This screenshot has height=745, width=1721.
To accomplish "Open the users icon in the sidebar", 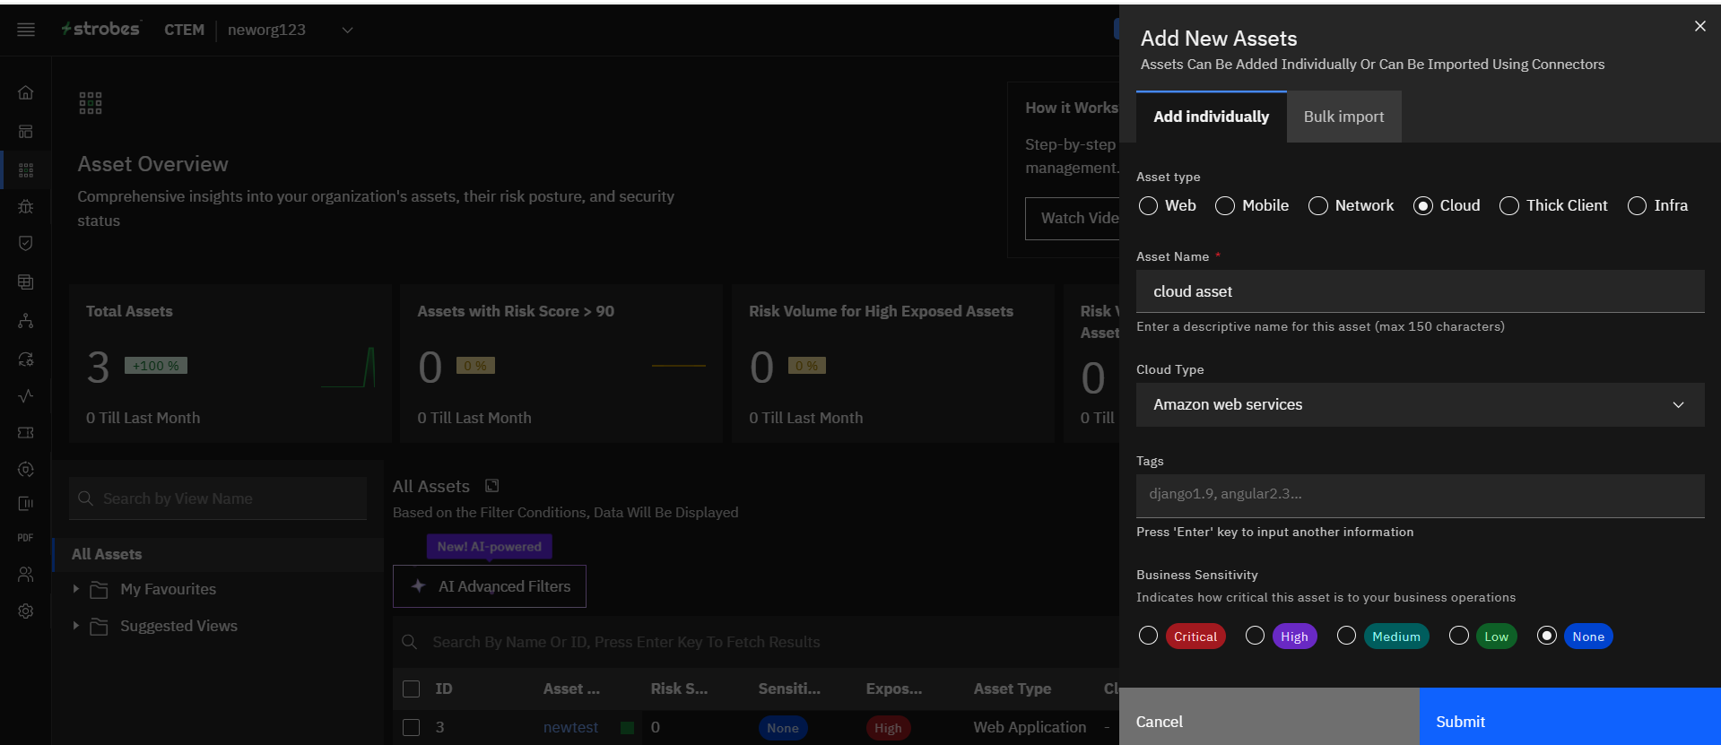I will click(x=26, y=575).
